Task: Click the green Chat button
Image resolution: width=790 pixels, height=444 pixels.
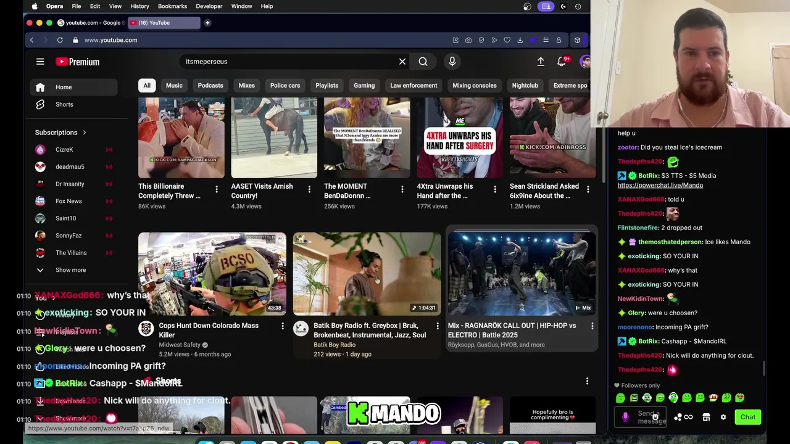Action: coord(748,417)
